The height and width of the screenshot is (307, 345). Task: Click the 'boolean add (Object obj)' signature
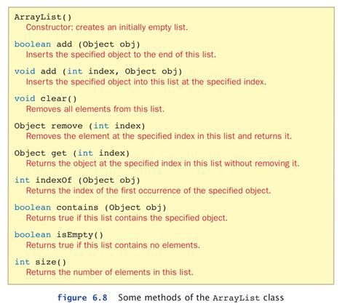[77, 44]
